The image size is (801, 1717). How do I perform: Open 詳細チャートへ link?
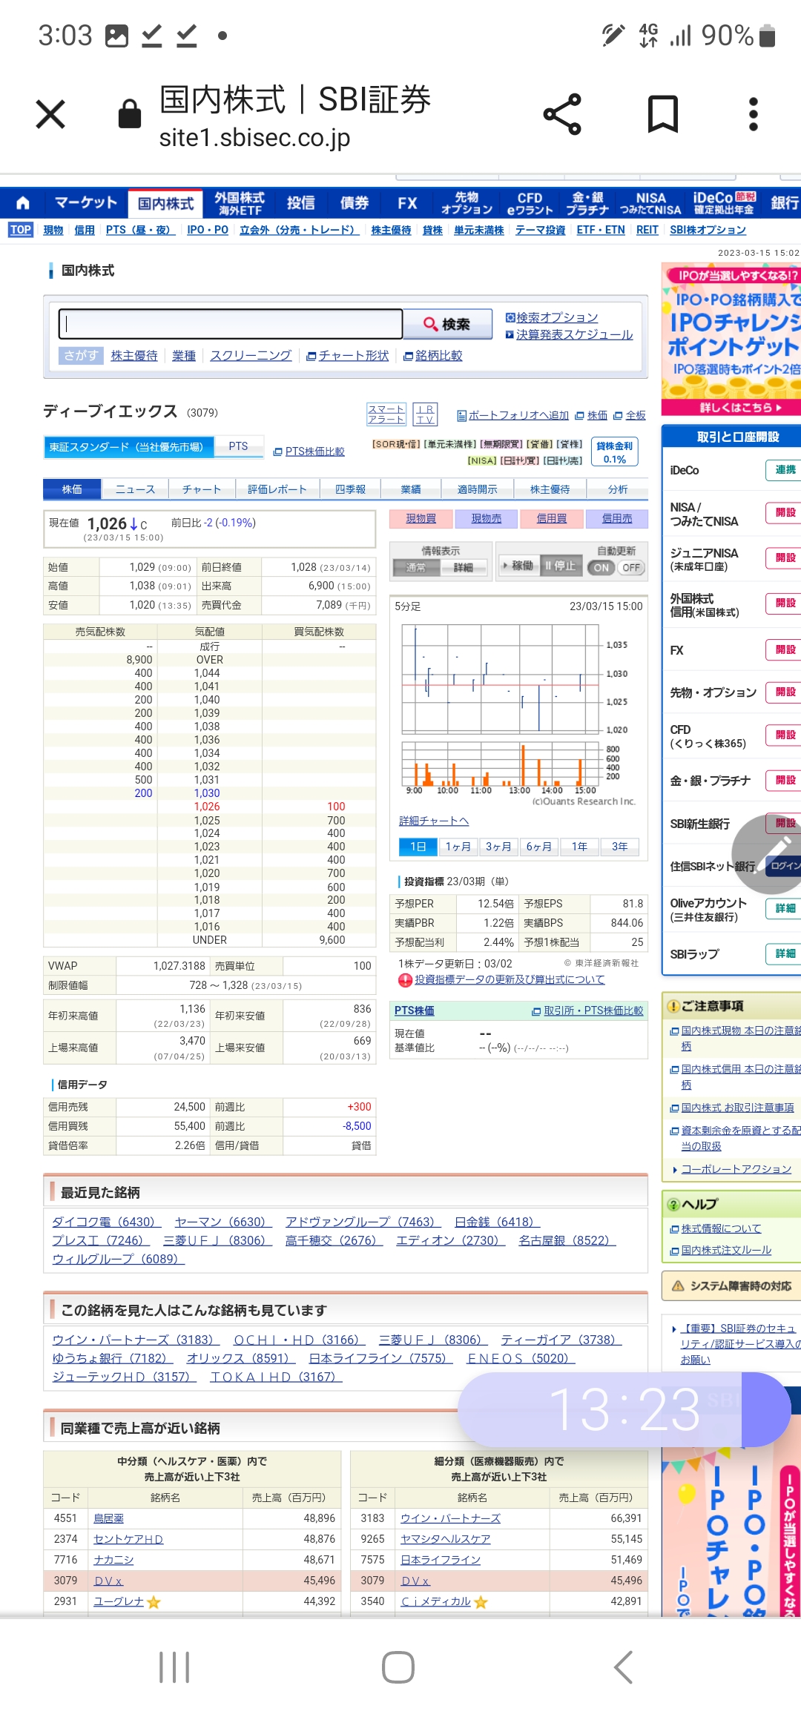coord(434,821)
